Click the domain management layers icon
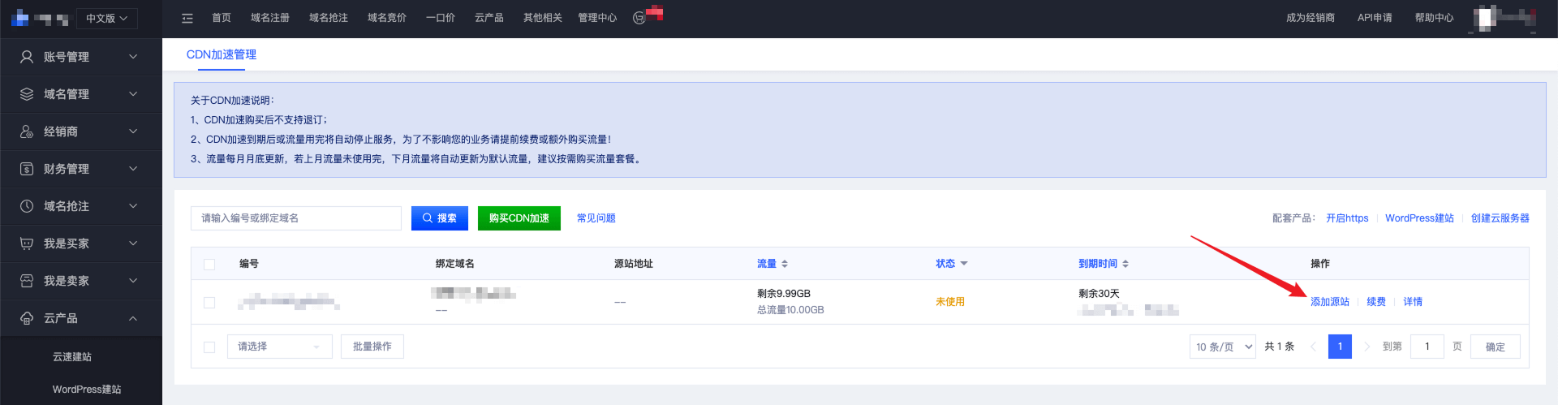Viewport: 1558px width, 405px height. coord(27,94)
